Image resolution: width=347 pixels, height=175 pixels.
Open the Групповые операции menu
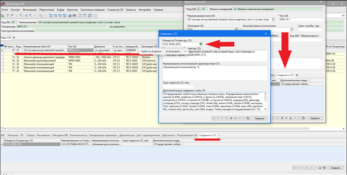point(93,10)
